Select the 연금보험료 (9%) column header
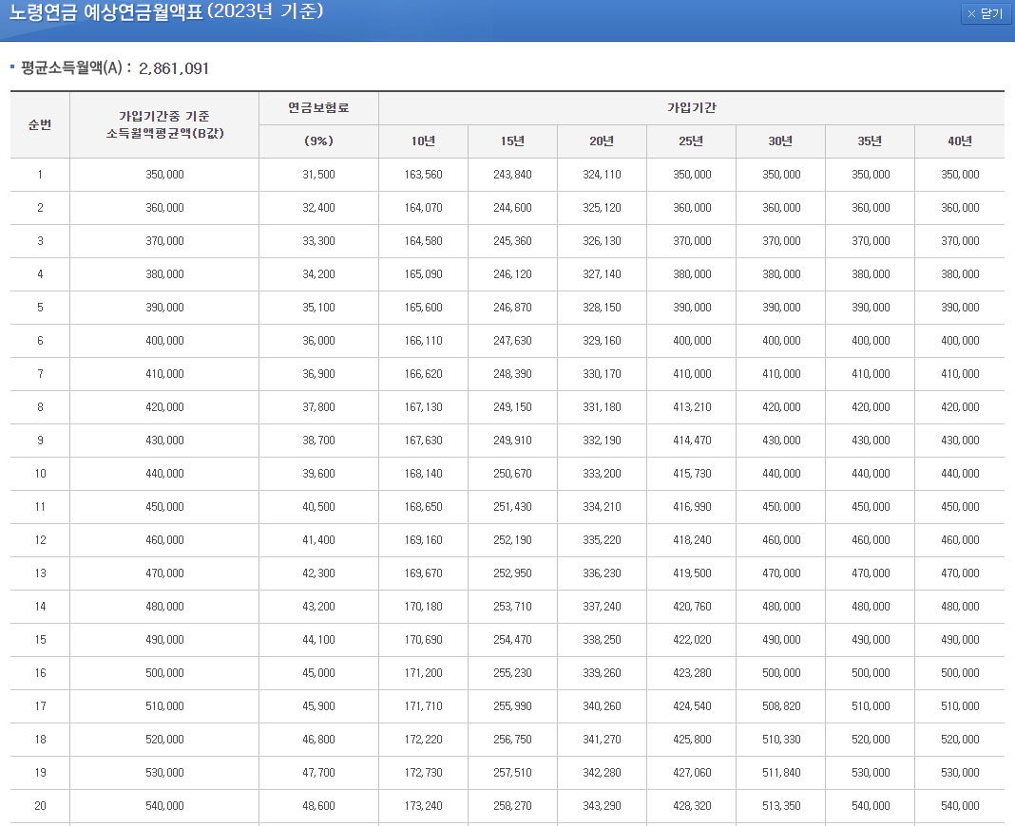The image size is (1015, 826). (x=317, y=124)
